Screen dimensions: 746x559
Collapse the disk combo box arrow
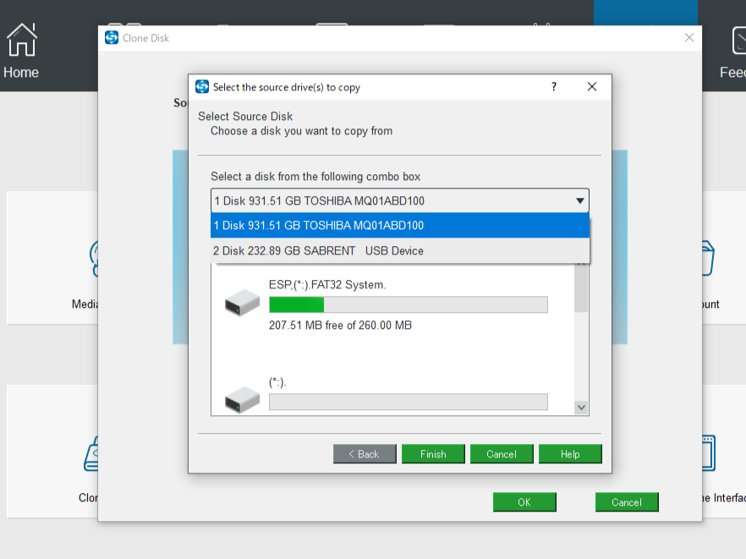point(579,200)
